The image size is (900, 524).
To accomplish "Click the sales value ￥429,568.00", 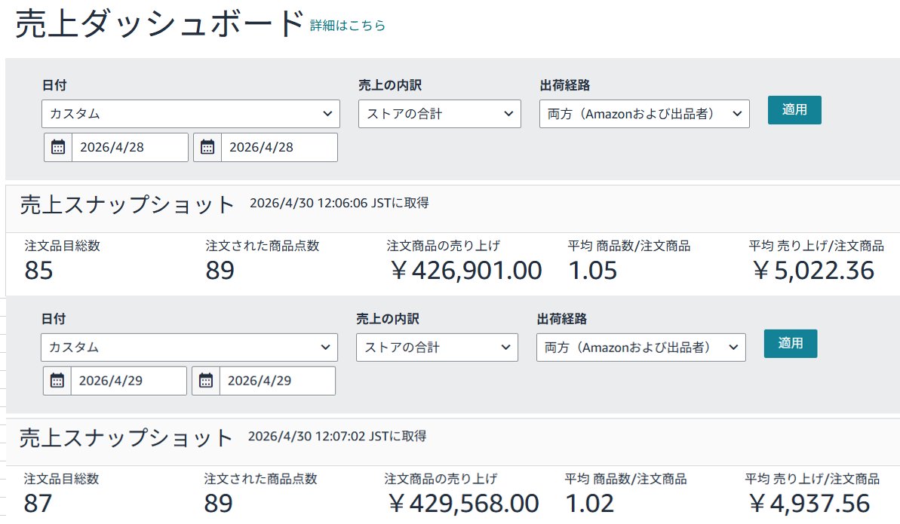I will pos(462,504).
